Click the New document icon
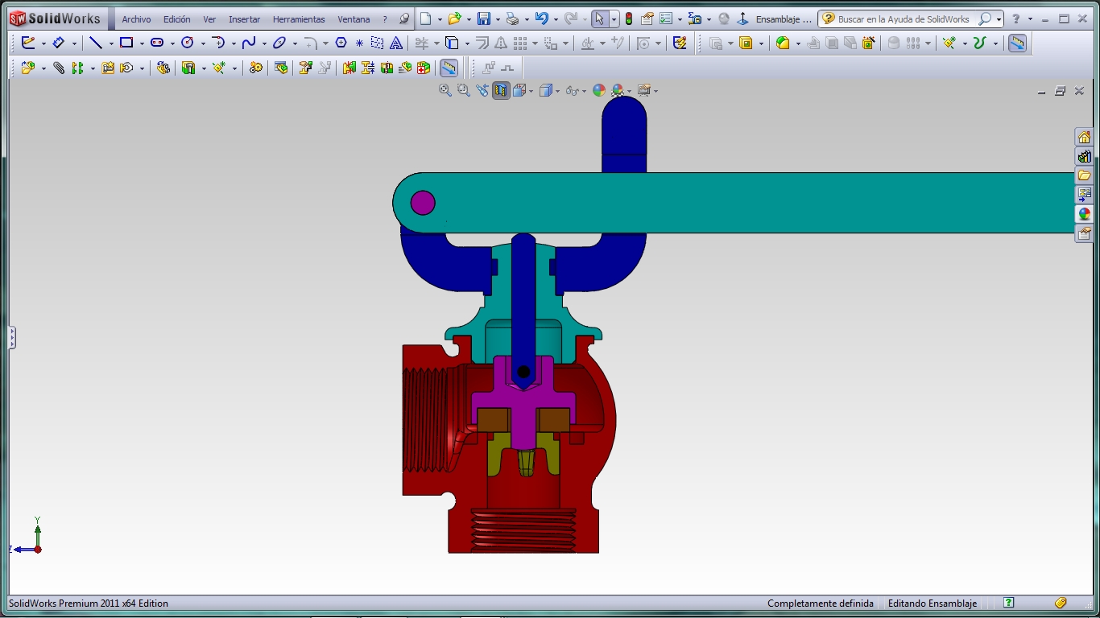The height and width of the screenshot is (618, 1100). pos(426,19)
